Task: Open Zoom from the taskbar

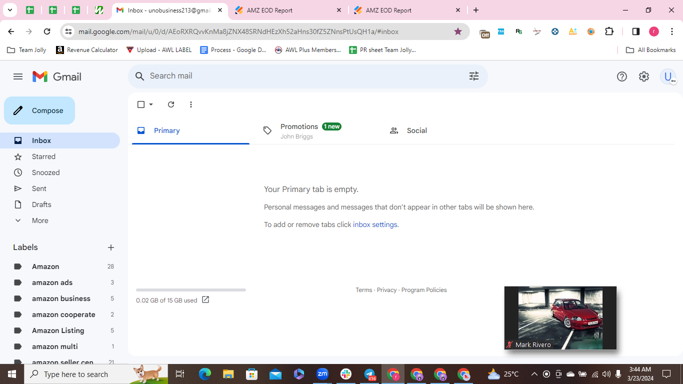Action: 322,374
